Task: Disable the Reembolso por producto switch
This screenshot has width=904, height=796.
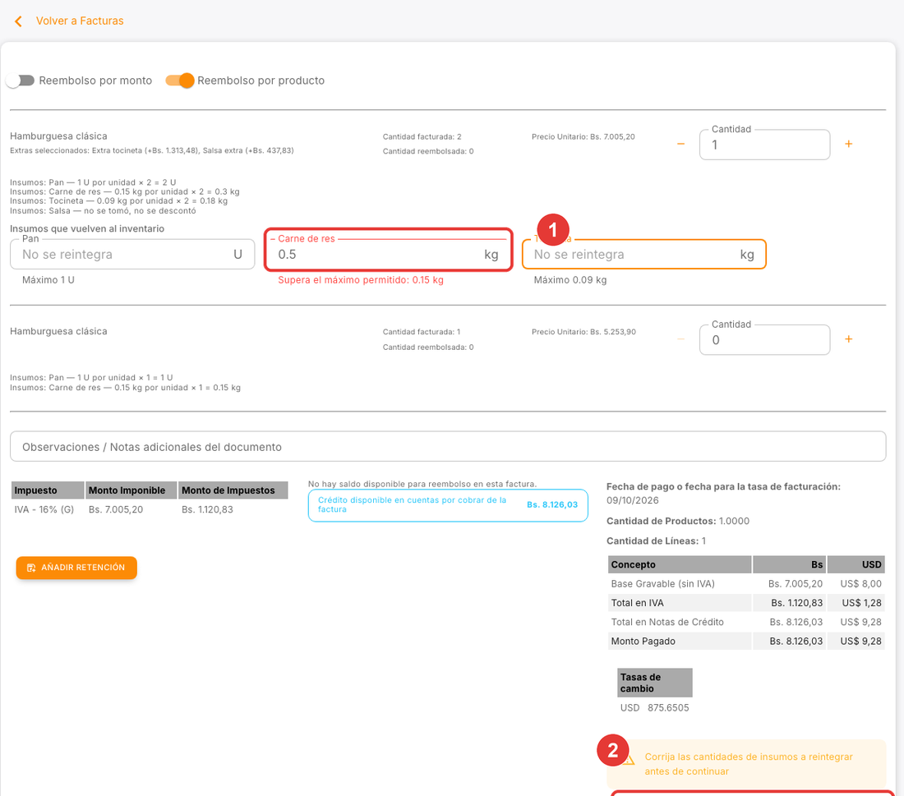Action: [180, 81]
